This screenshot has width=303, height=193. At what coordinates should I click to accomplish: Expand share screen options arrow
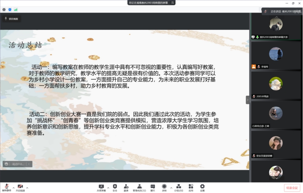pos(108,188)
